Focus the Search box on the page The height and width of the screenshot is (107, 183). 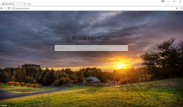(x=91, y=48)
